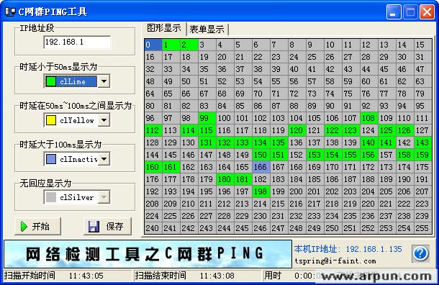The height and width of the screenshot is (285, 439).
Task: Select grid cell 223
Action: pyautogui.click(x=423, y=204)
